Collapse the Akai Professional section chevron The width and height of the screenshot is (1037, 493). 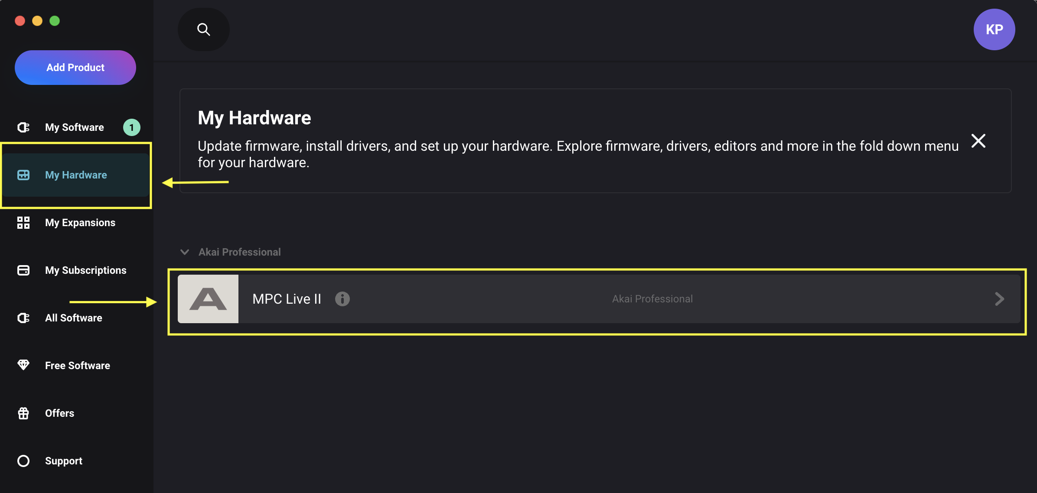185,252
